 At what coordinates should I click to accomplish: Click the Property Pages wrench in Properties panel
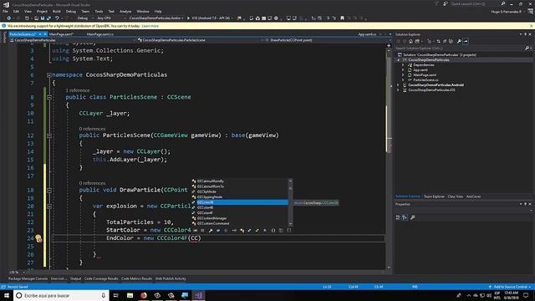pos(413,217)
